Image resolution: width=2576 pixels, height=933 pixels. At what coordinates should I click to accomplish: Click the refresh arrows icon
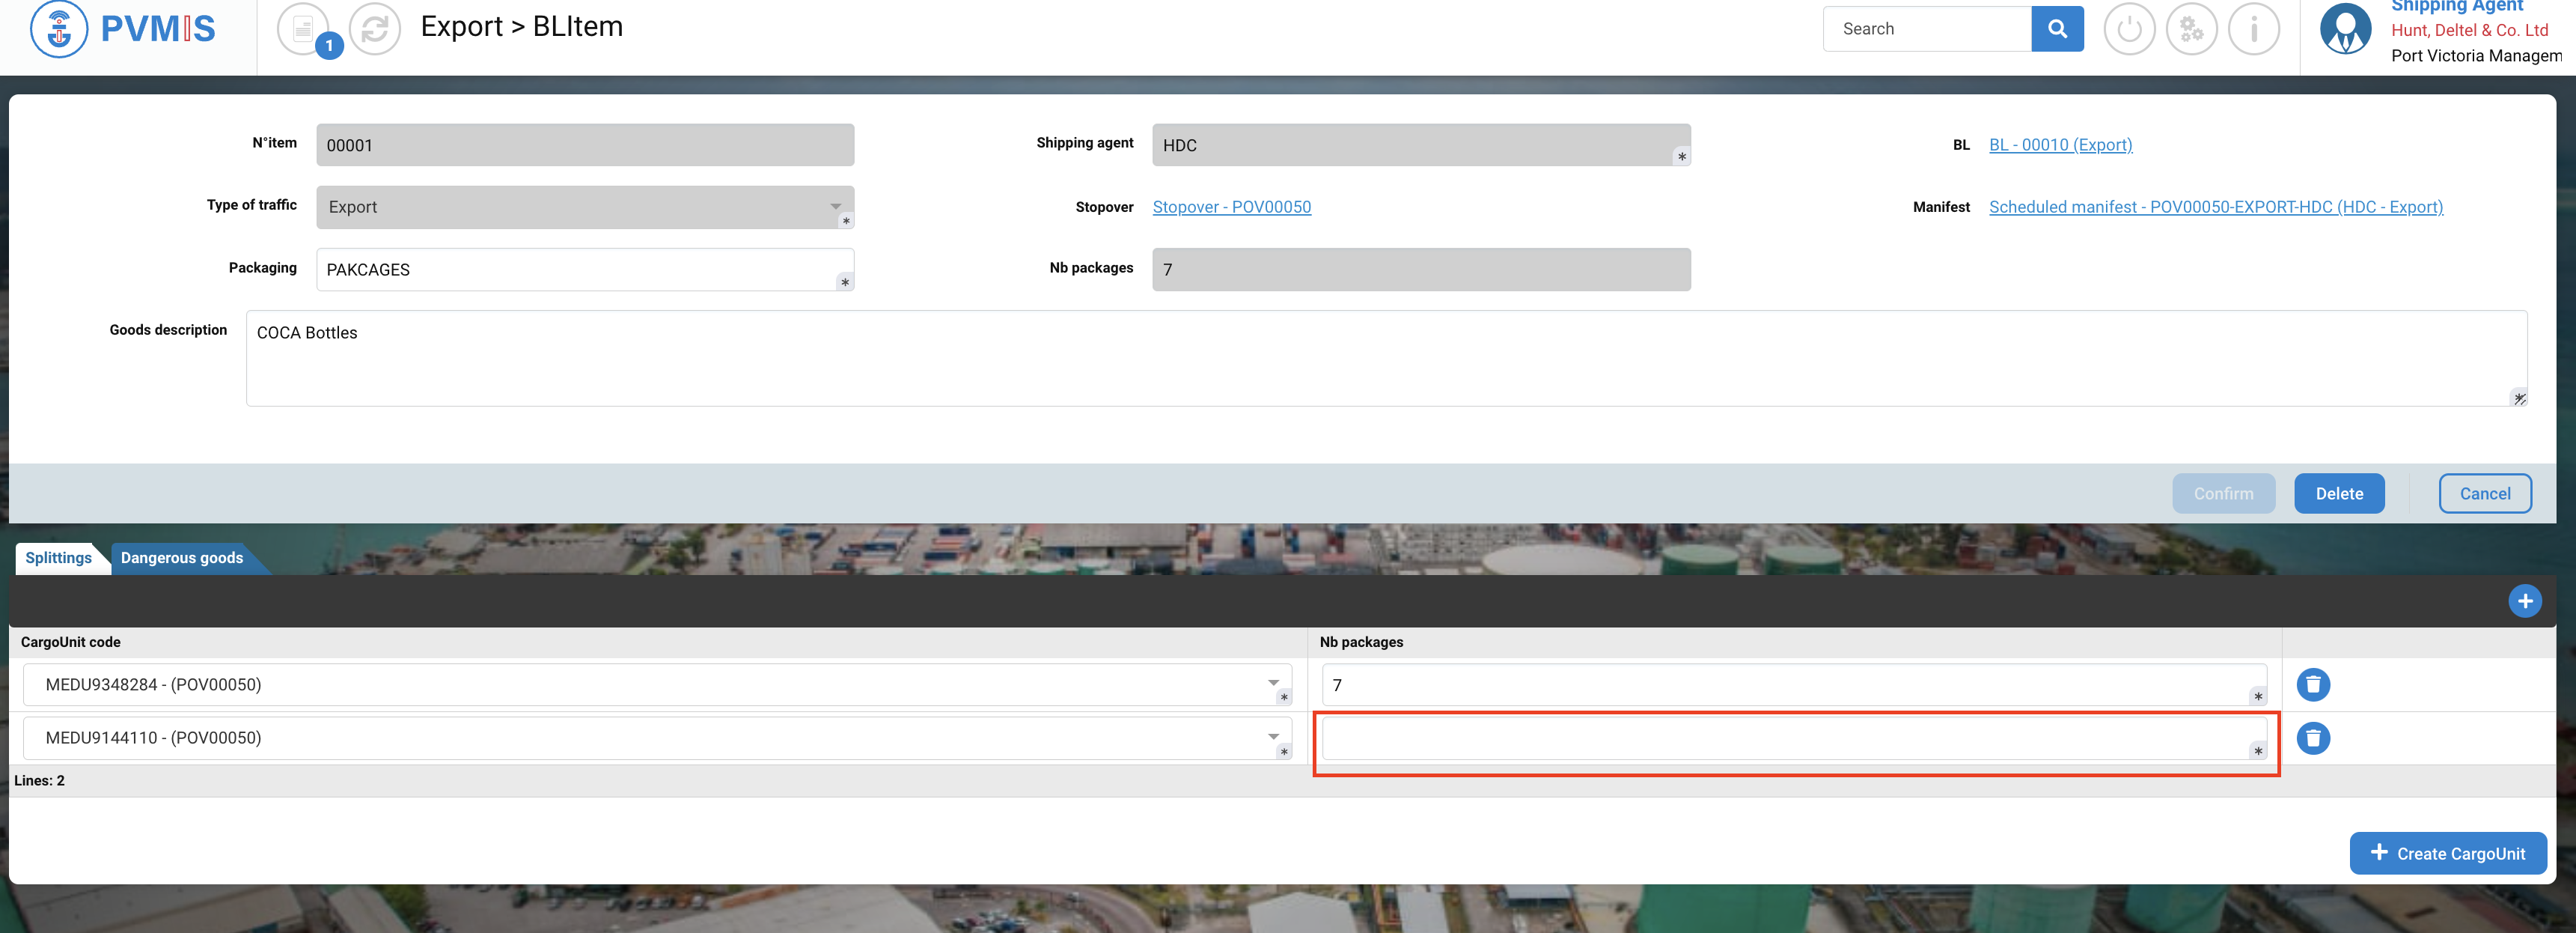375,29
